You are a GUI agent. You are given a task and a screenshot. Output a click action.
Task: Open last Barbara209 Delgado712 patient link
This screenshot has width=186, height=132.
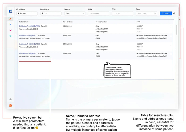click(28, 53)
